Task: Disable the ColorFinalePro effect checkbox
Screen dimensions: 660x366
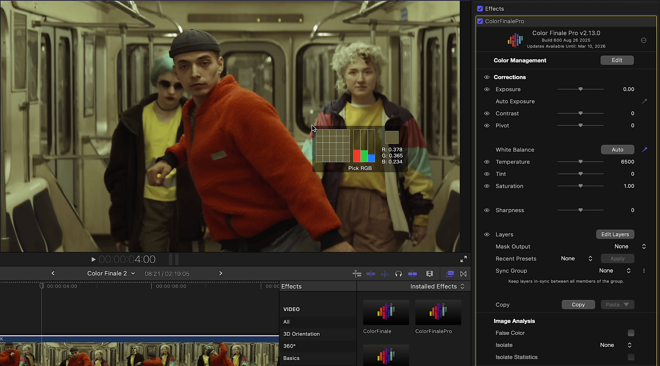Action: (x=480, y=21)
